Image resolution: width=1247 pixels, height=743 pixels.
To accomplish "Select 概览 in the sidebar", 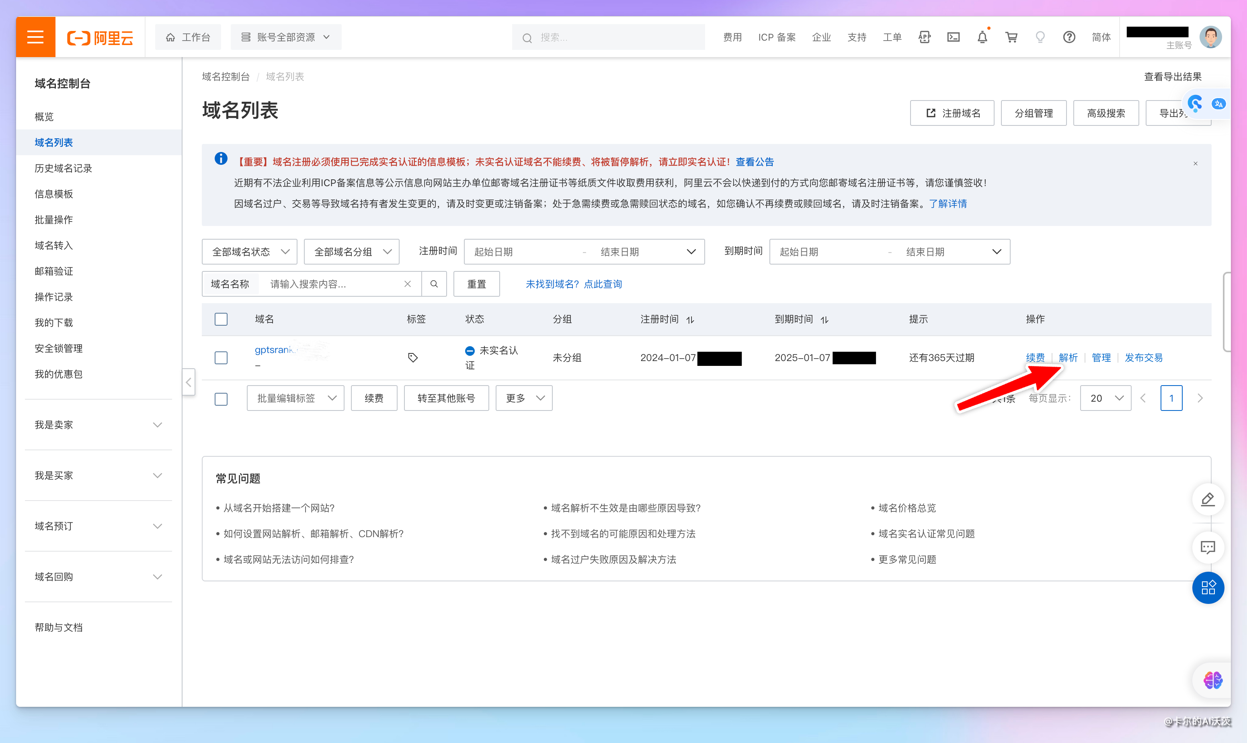I will coord(44,117).
